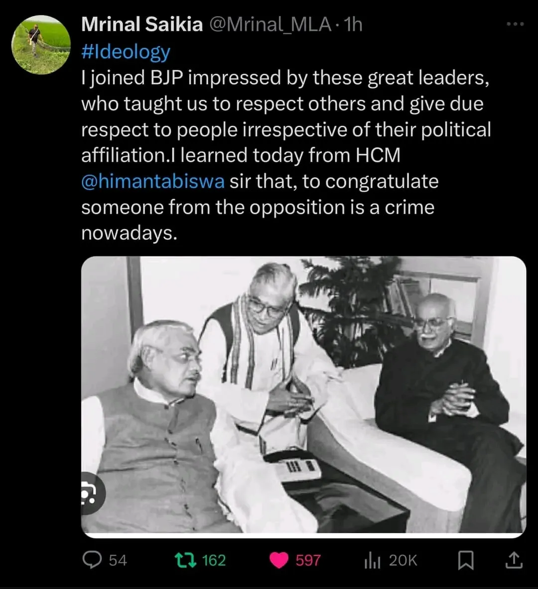Enlarge the black and white photo
The width and height of the screenshot is (538, 589).
pos(303,396)
